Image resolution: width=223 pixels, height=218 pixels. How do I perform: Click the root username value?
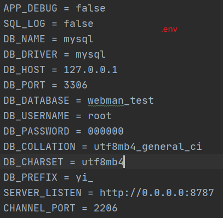tap(100, 116)
